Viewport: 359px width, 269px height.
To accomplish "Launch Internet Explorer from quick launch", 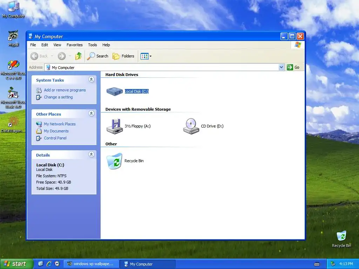I will pyautogui.click(x=49, y=264).
